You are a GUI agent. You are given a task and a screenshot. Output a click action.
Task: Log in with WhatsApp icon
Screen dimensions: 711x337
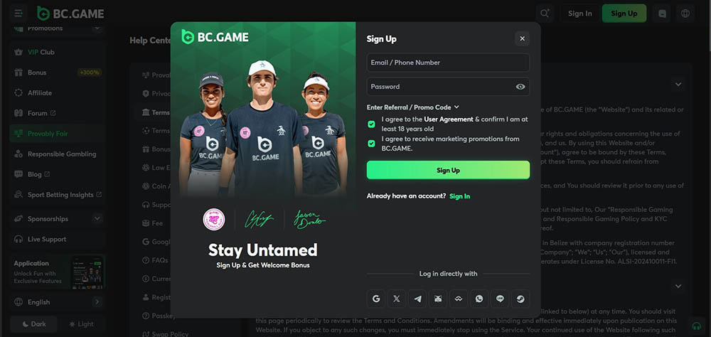click(479, 299)
